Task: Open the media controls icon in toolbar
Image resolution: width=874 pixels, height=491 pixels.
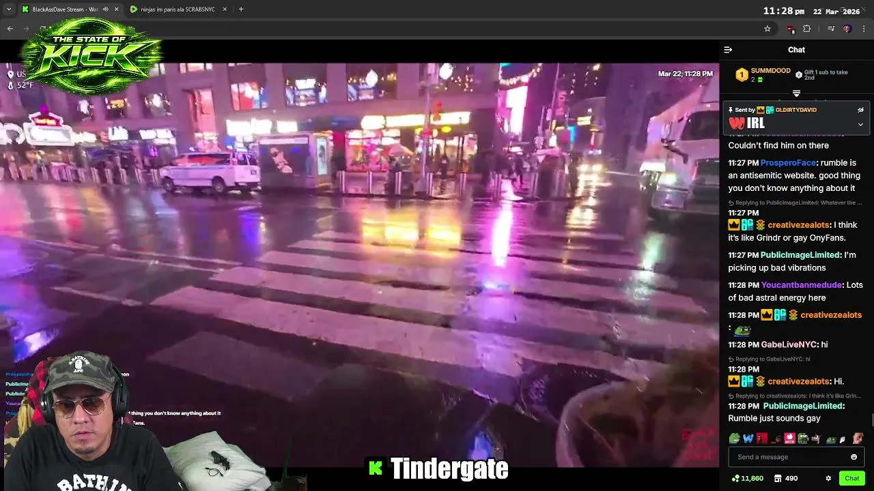Action: coord(831,29)
